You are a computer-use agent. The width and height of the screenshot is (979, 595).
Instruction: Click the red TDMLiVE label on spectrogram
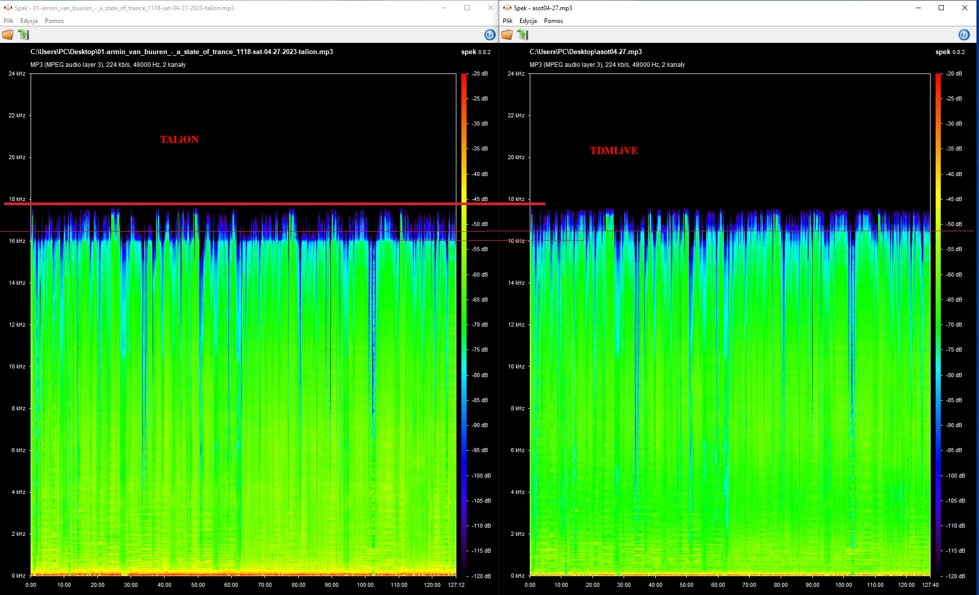pyautogui.click(x=614, y=151)
